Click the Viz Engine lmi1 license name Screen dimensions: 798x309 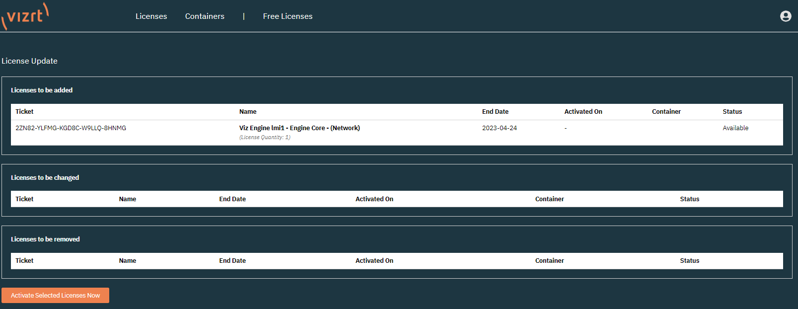coord(299,128)
